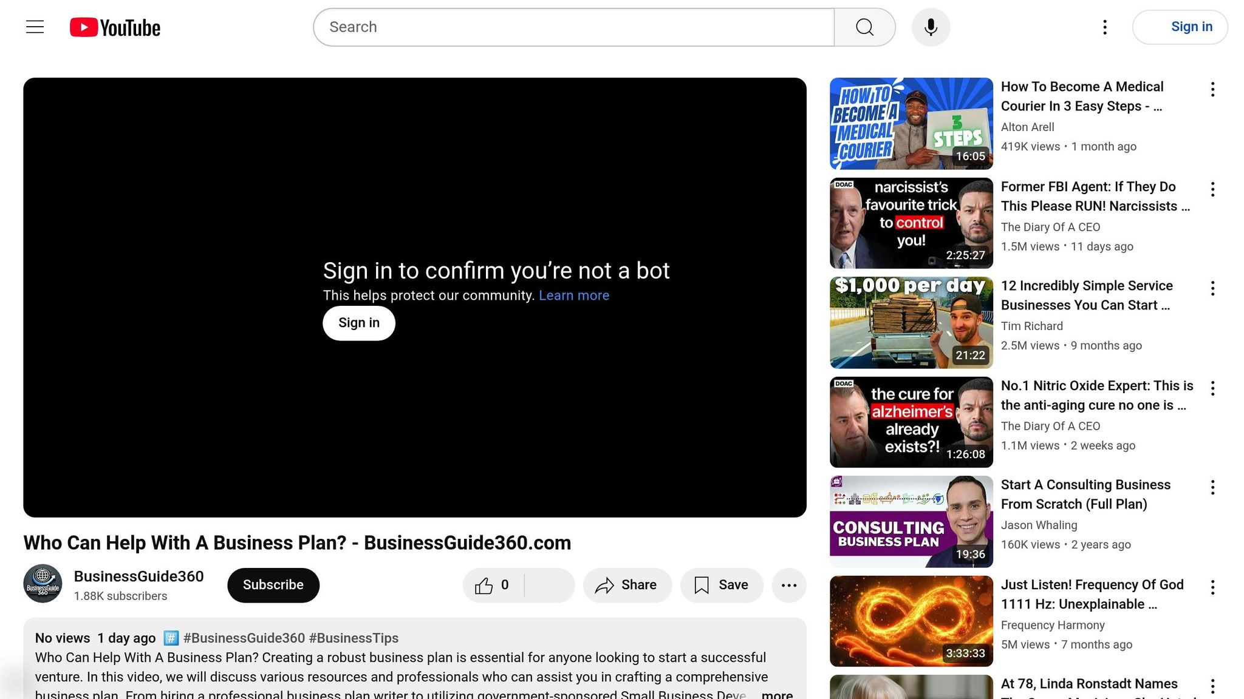Open the #BusinessGuide360 hashtag

coord(244,638)
